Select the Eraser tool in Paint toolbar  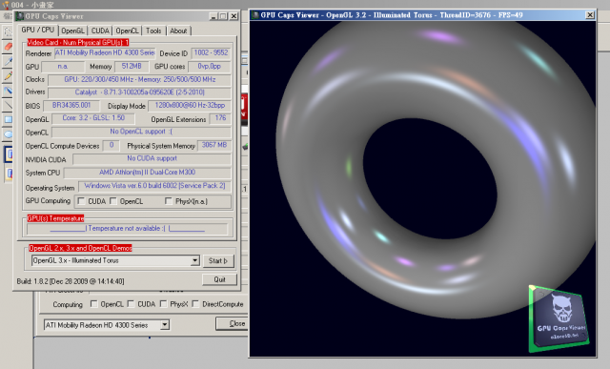[x=8, y=47]
